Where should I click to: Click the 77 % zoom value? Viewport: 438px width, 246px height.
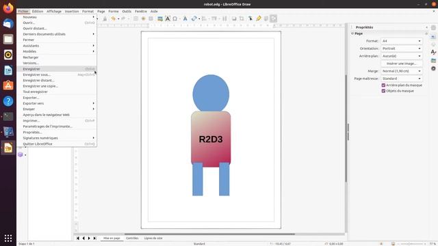pyautogui.click(x=432, y=244)
